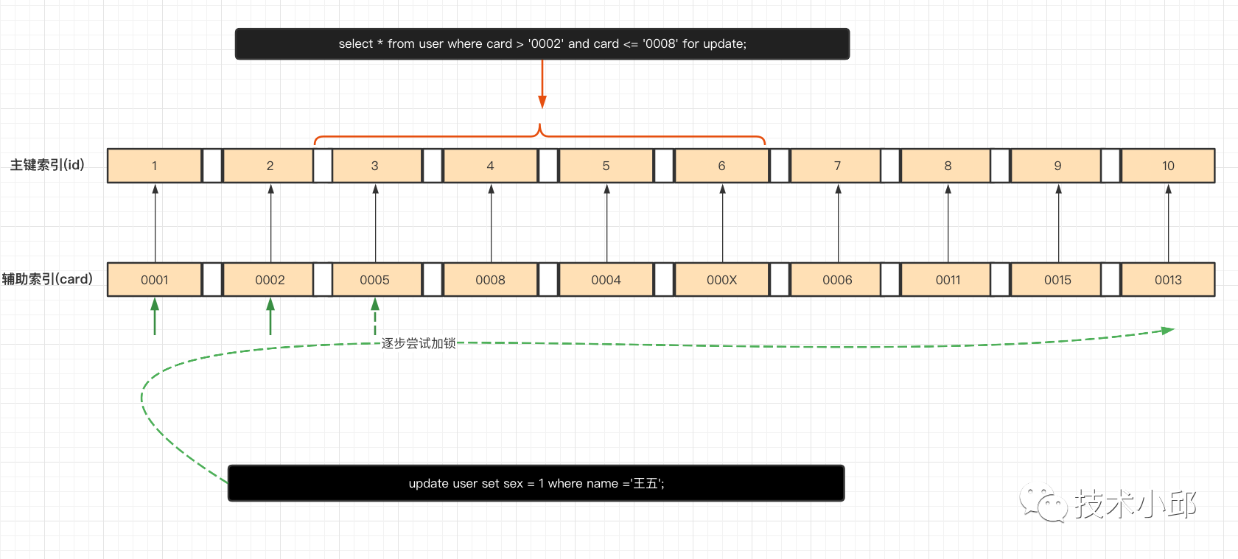The height and width of the screenshot is (559, 1238).
Task: Click primary key cell 4
Action: [x=490, y=166]
